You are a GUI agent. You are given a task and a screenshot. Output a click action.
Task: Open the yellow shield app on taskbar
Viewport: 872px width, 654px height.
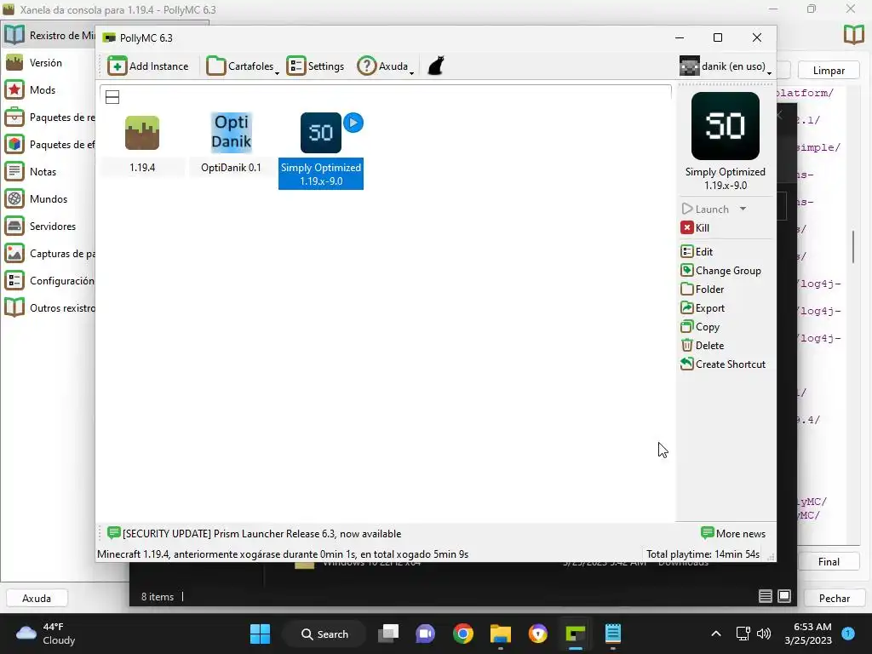pos(538,634)
